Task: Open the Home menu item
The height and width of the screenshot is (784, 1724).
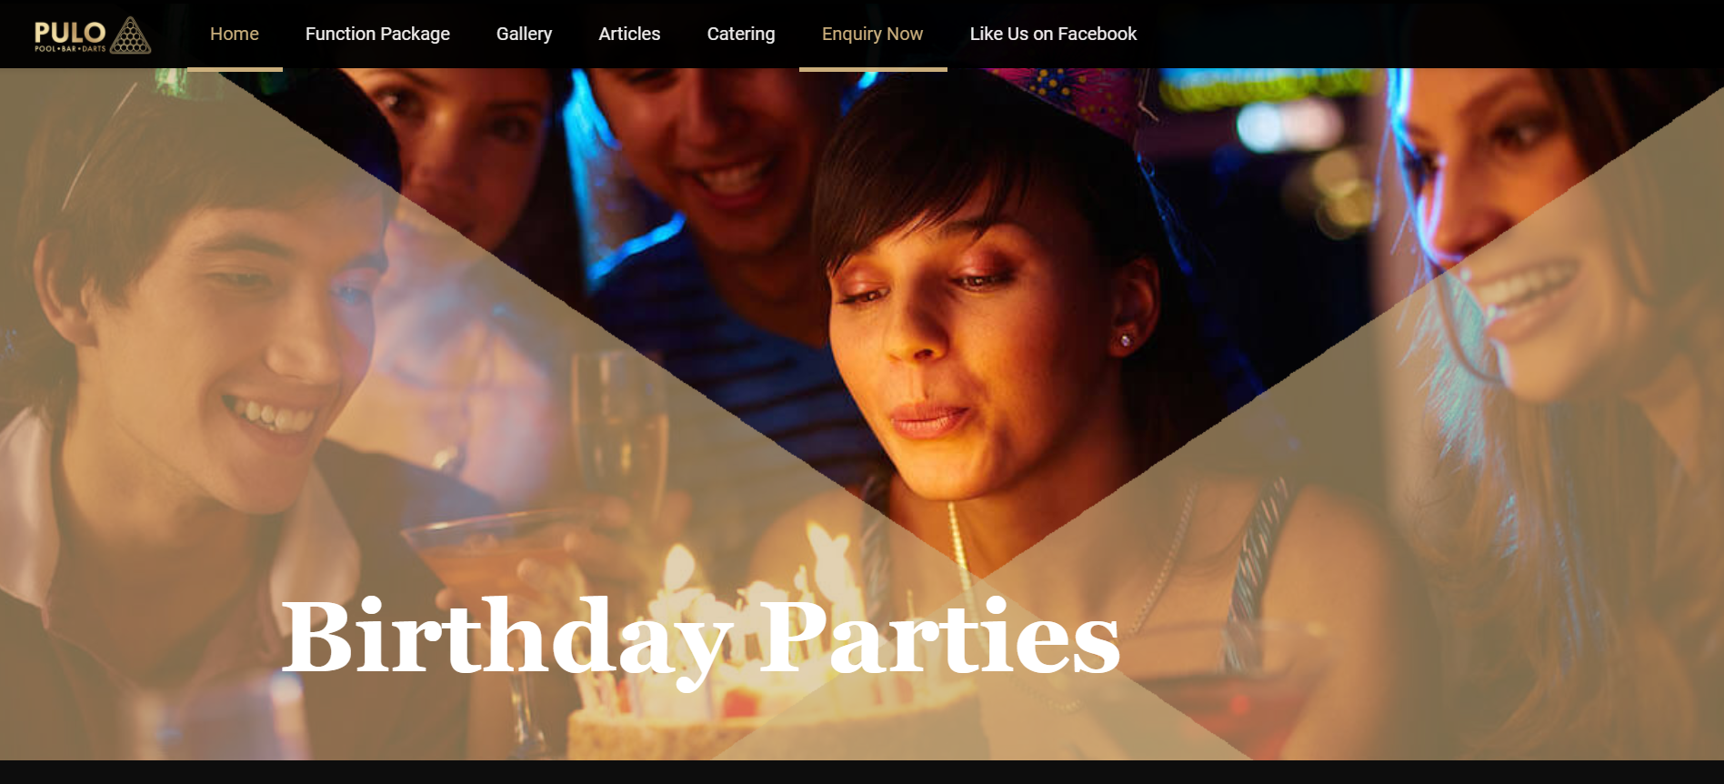Action: coord(235,34)
